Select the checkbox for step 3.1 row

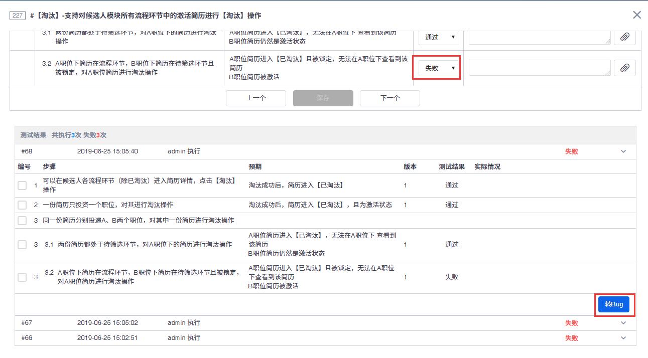point(22,245)
